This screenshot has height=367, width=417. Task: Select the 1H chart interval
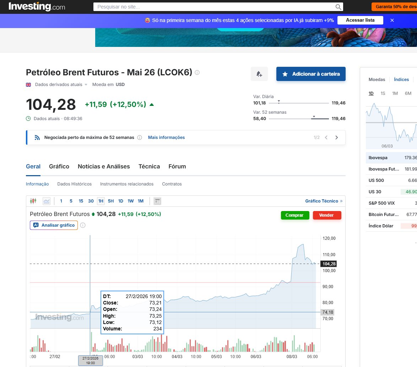click(101, 201)
